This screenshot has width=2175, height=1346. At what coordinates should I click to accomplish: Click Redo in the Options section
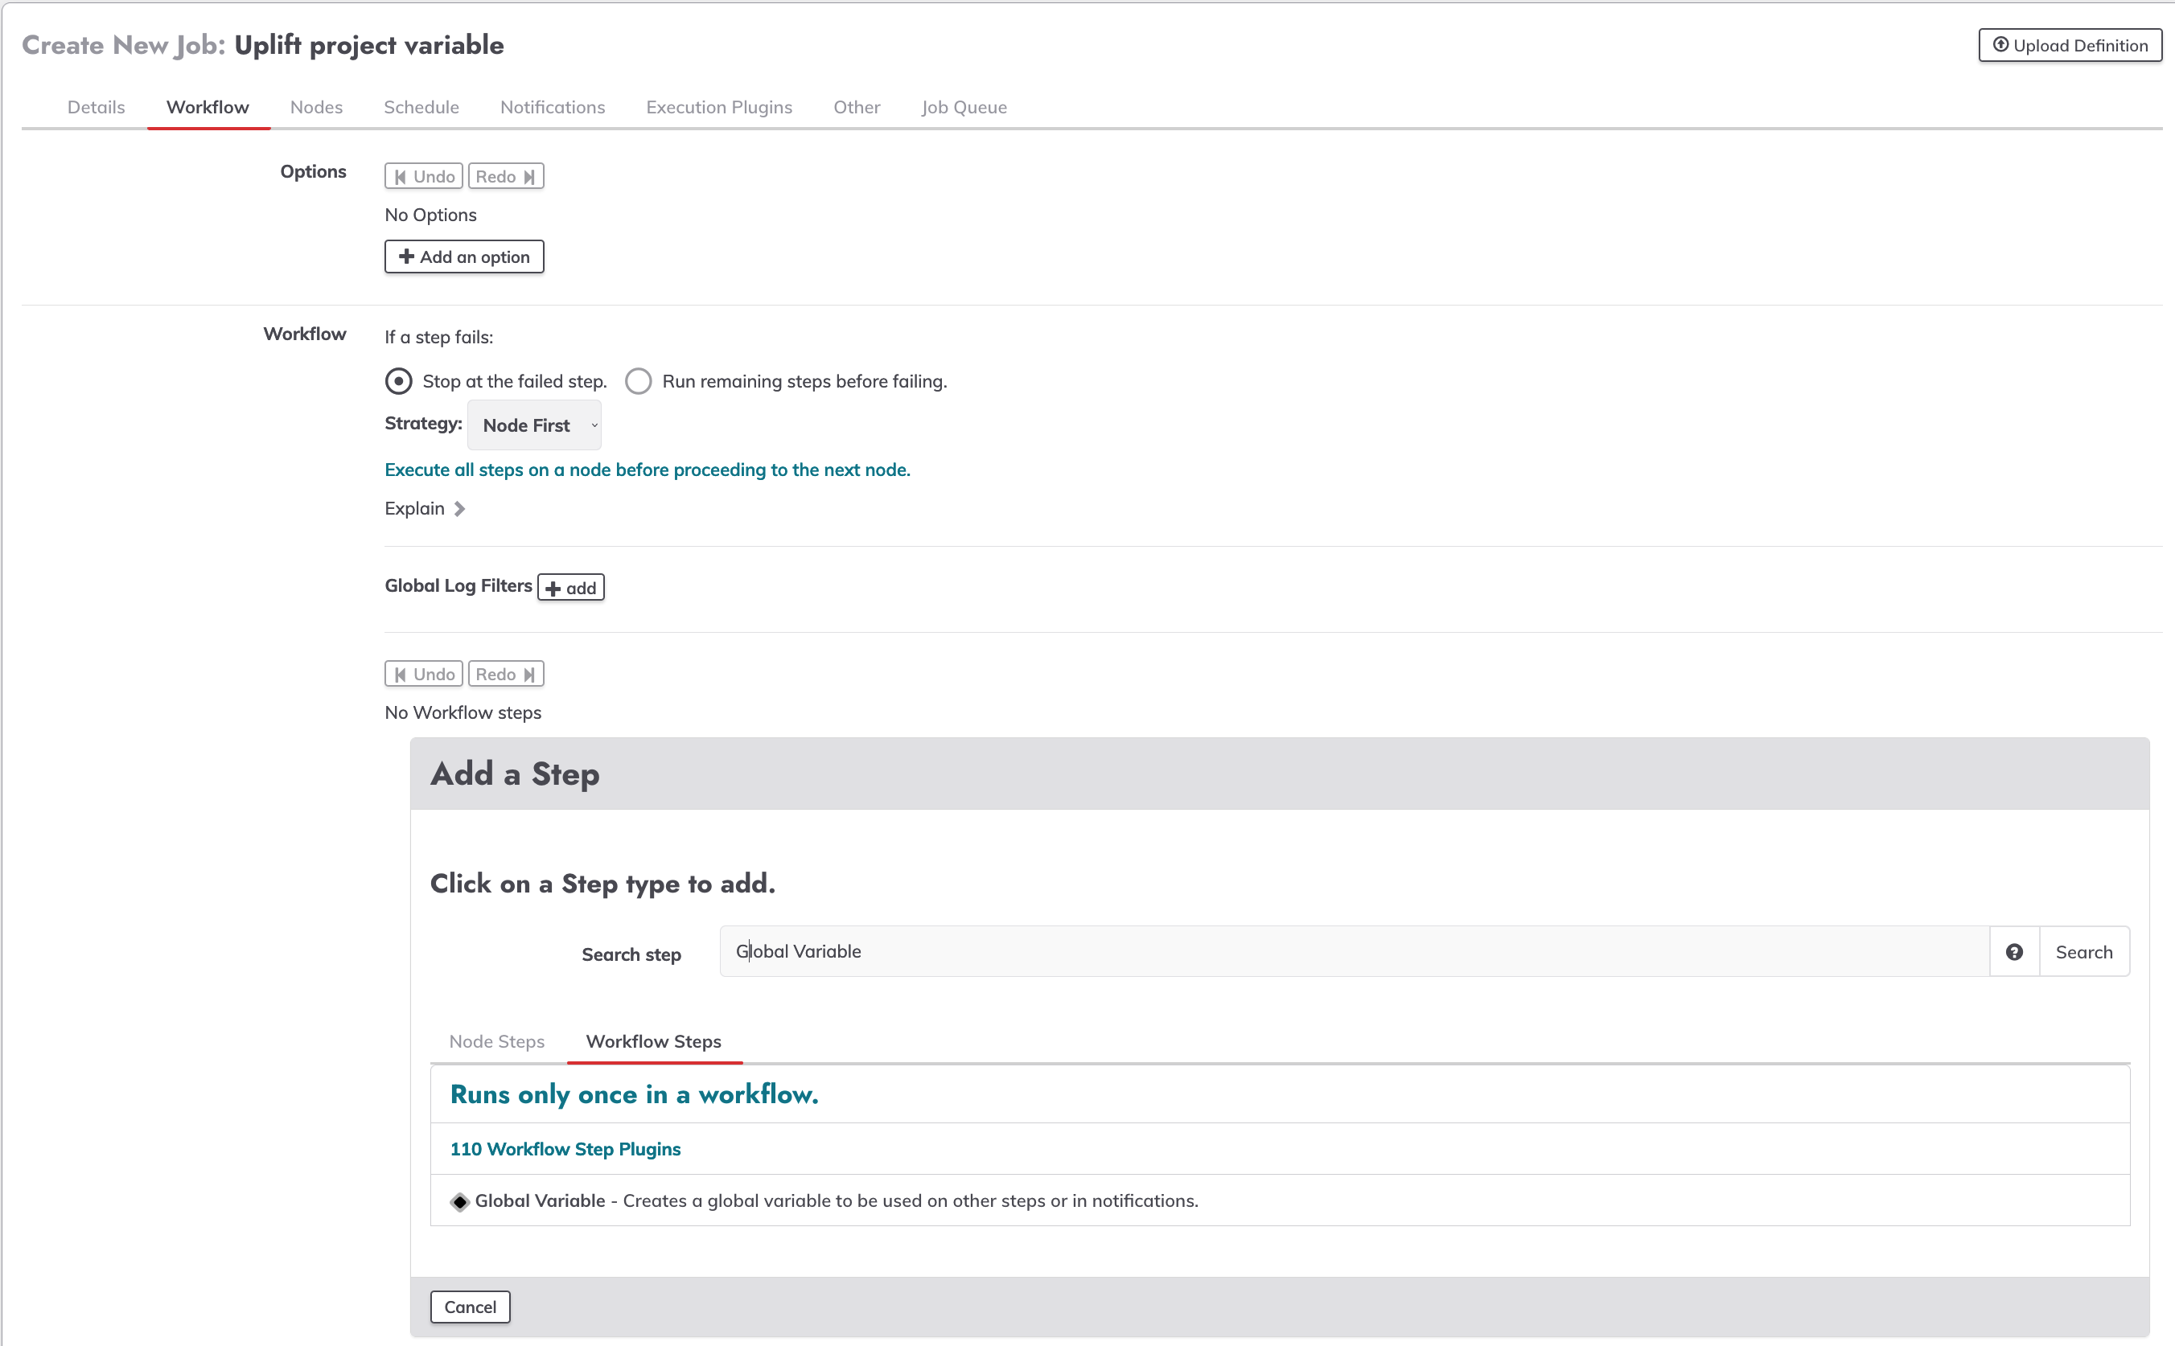[x=506, y=176]
